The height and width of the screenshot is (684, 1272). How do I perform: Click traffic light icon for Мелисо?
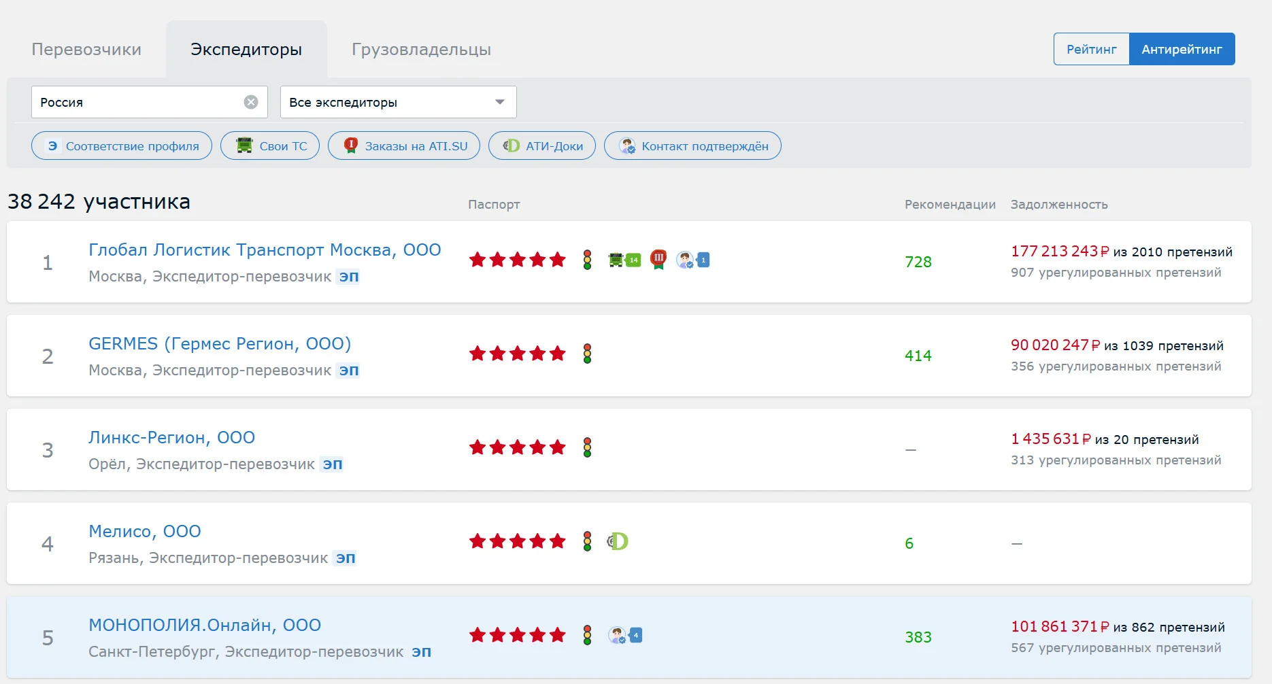[x=588, y=541]
